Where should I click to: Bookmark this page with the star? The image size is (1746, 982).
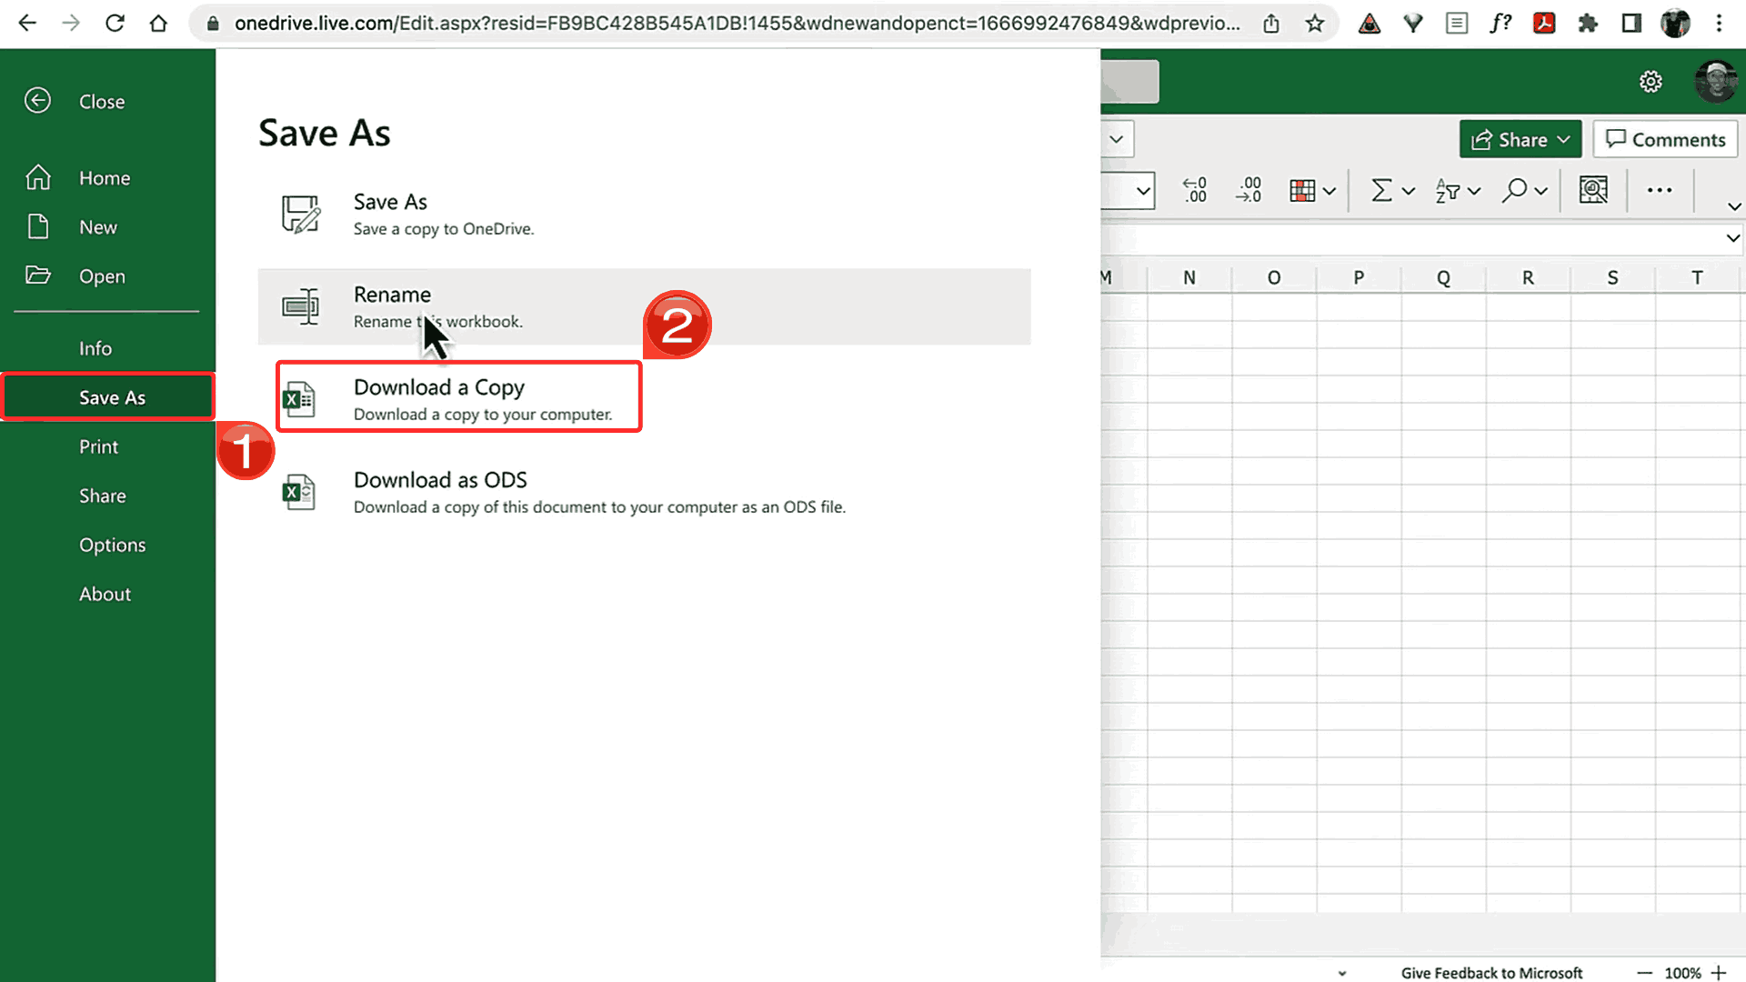(1315, 23)
